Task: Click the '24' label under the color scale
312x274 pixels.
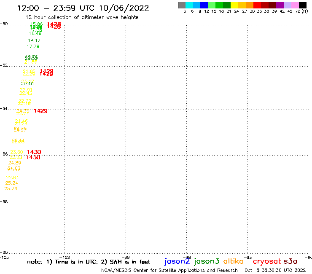Action: pyautogui.click(x=237, y=11)
